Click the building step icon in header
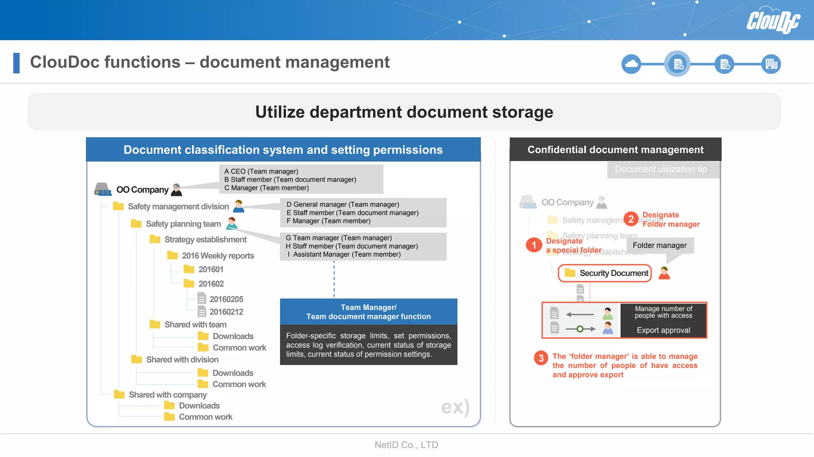Image resolution: width=814 pixels, height=457 pixels. coord(771,64)
